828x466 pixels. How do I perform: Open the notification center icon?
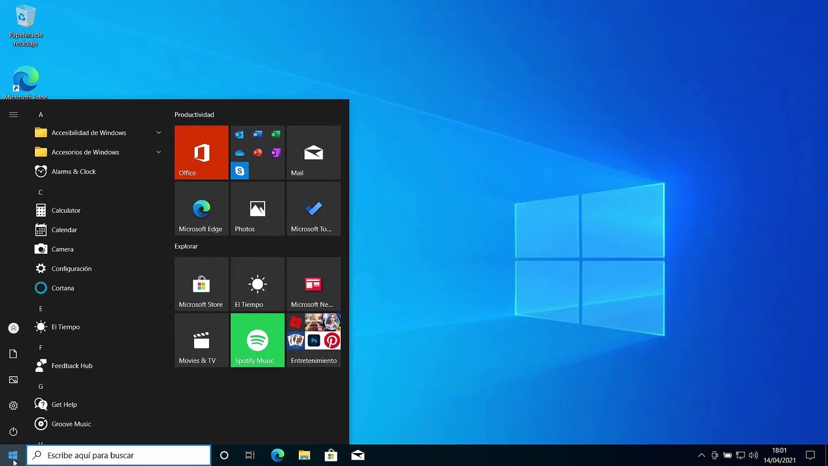pos(810,456)
